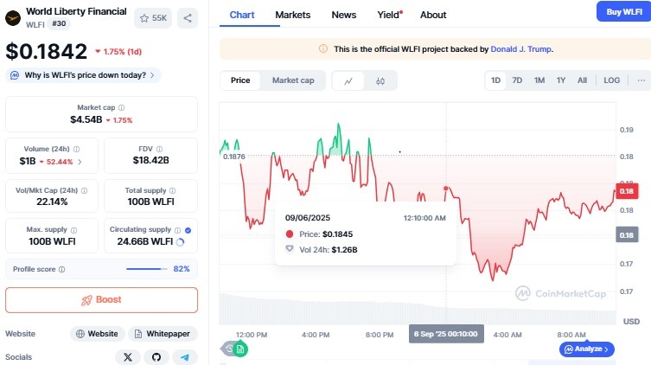Click the $0.1842 price value
Viewport: 651px width, 365px height.
[47, 52]
